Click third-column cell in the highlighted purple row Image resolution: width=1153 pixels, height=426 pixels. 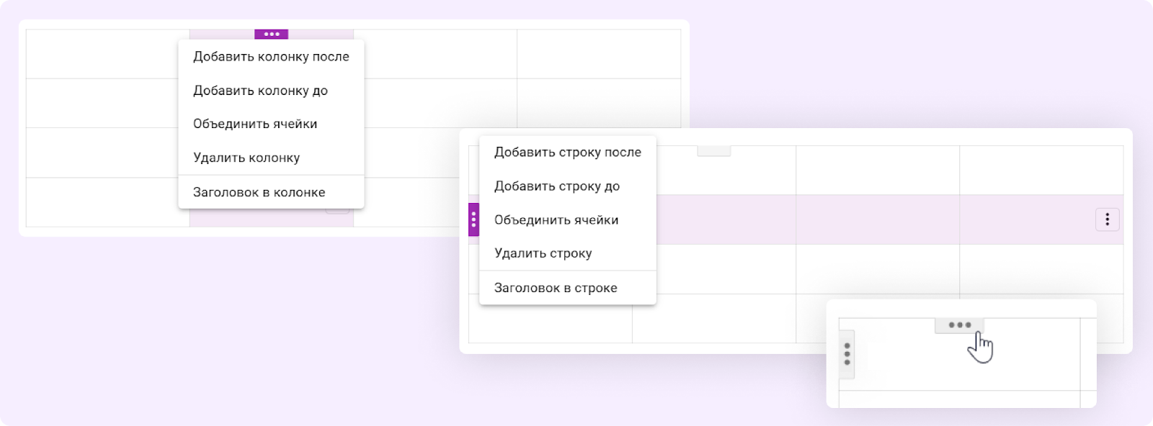click(877, 219)
